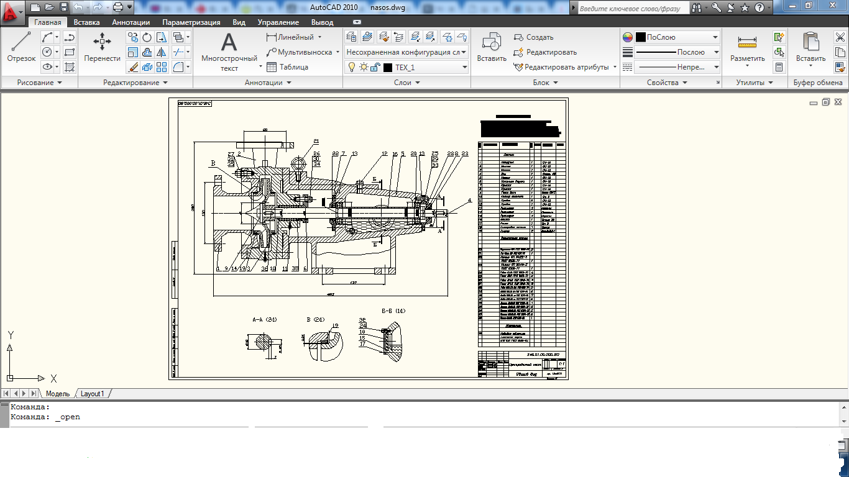Save the drawing with the floppy icon
849x477 pixels.
64,7
